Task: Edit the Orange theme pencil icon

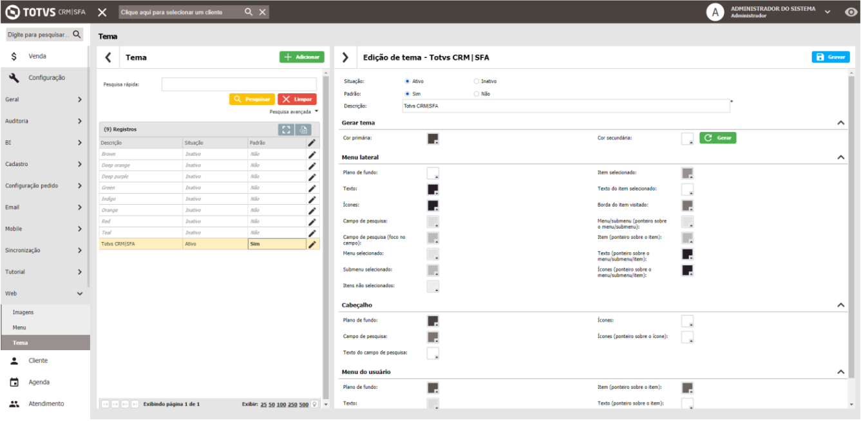Action: 312,210
